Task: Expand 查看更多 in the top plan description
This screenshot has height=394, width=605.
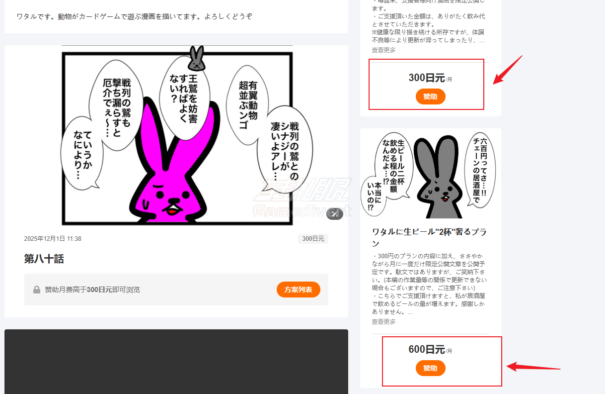Action: (x=383, y=50)
